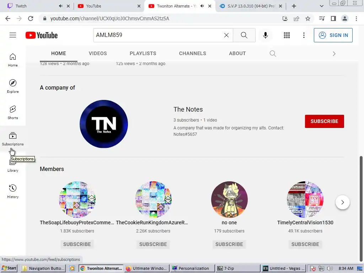Open Chrome profile icon
The height and width of the screenshot is (273, 364).
[345, 18]
